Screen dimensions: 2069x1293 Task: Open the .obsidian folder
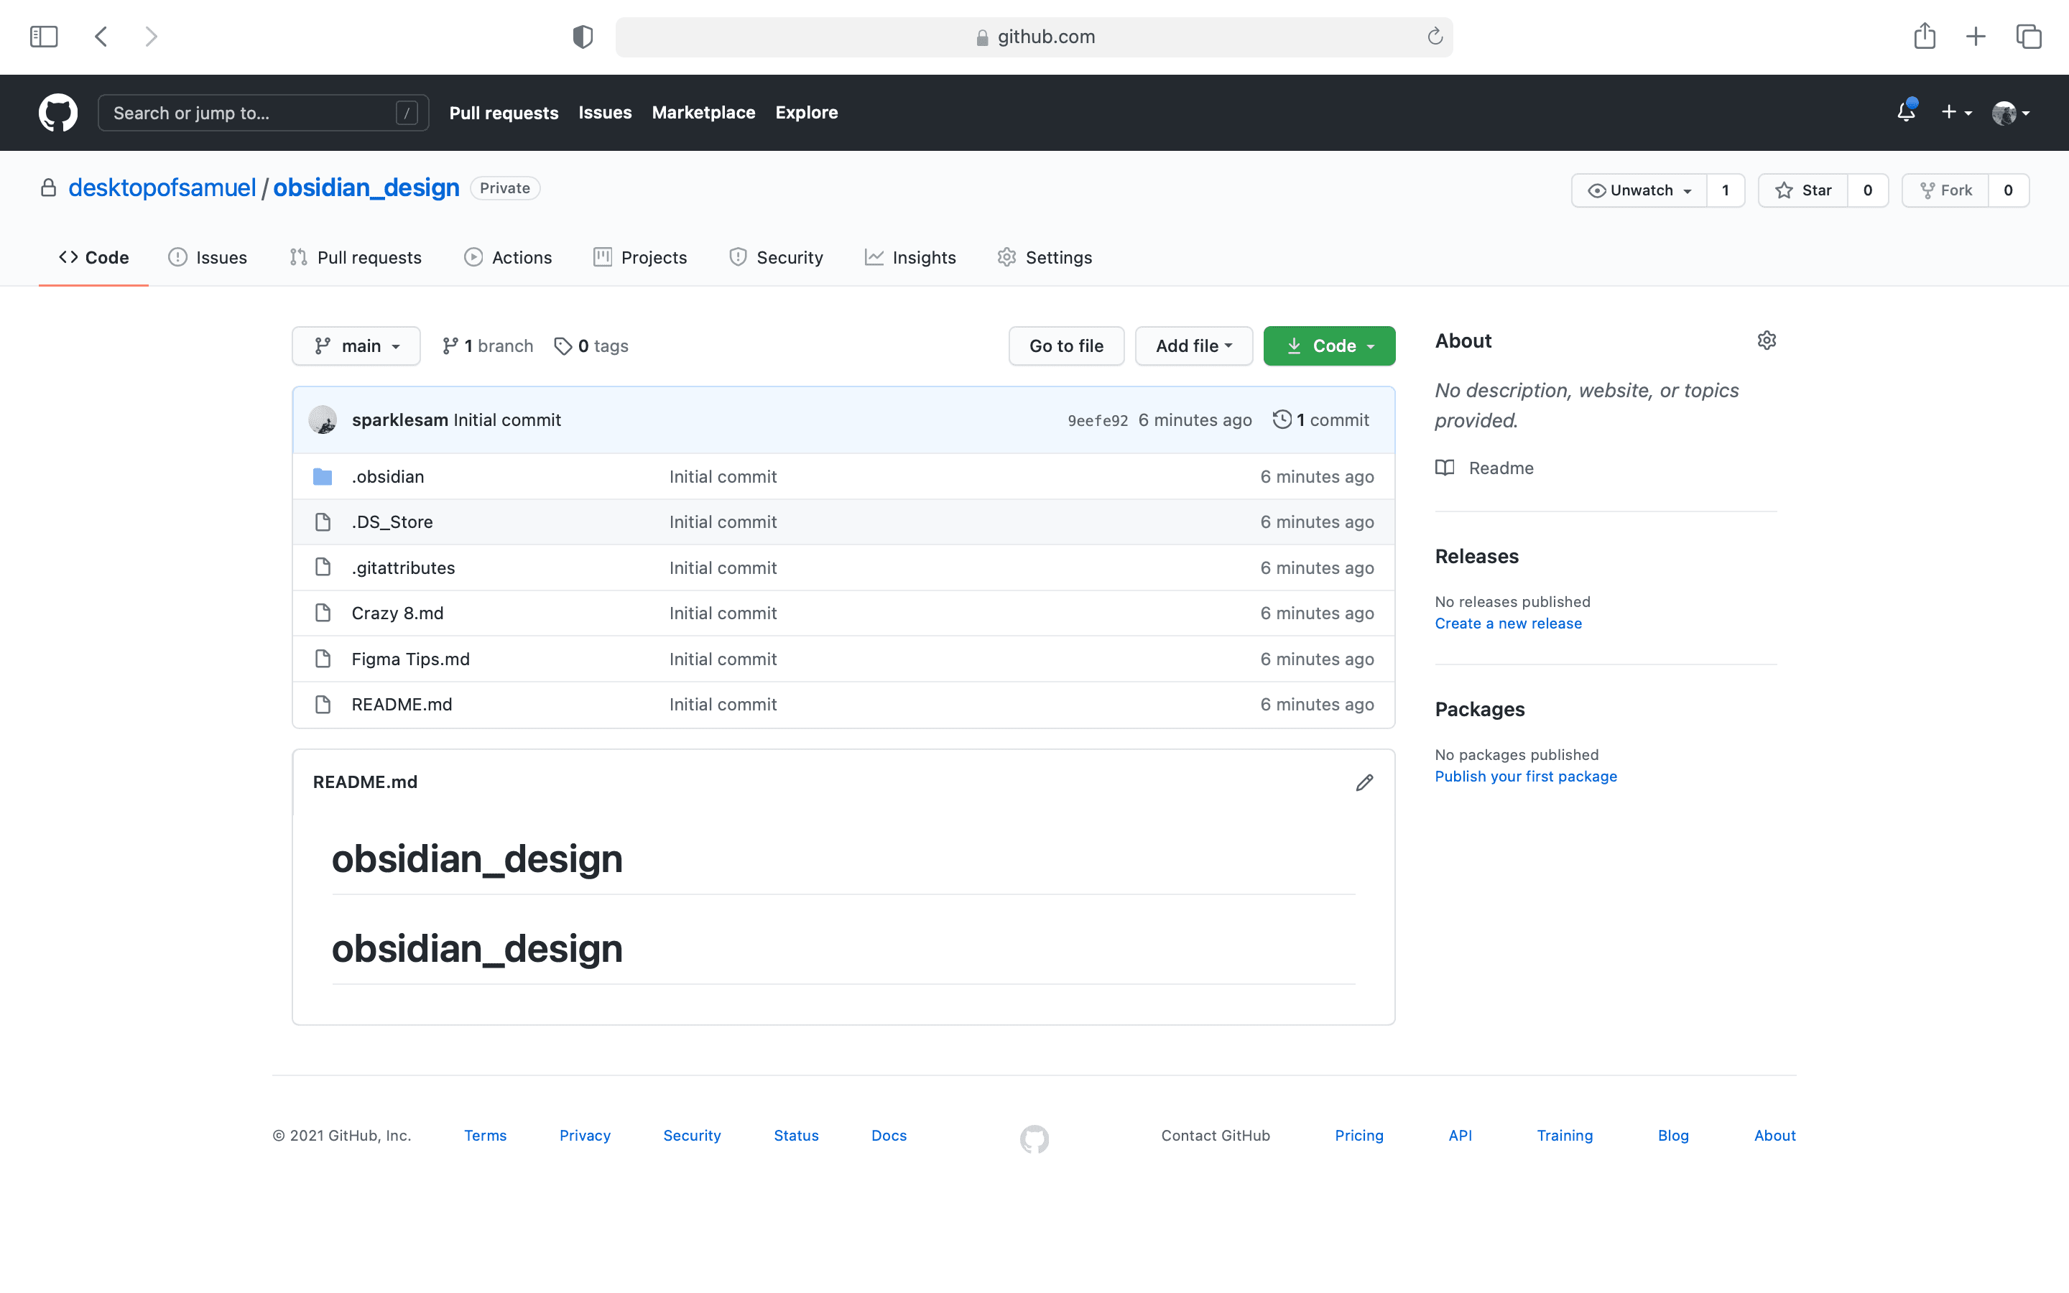[387, 476]
